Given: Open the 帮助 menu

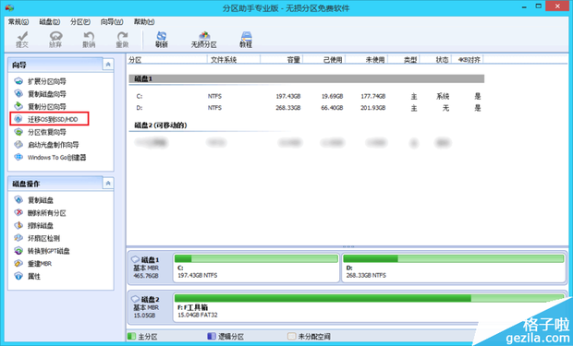Looking at the screenshot, I should tap(144, 22).
